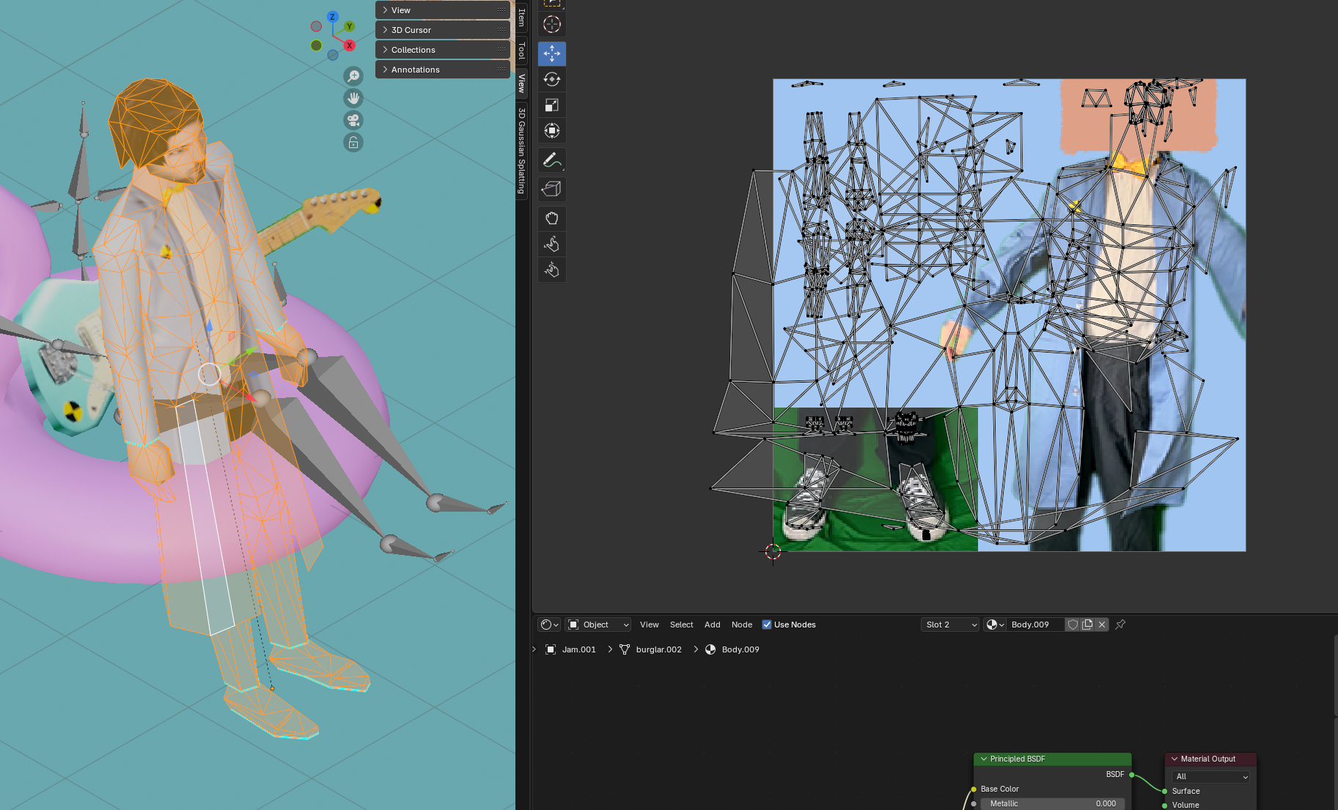1338x810 pixels.
Task: Select the Rotate tool
Action: pos(551,79)
